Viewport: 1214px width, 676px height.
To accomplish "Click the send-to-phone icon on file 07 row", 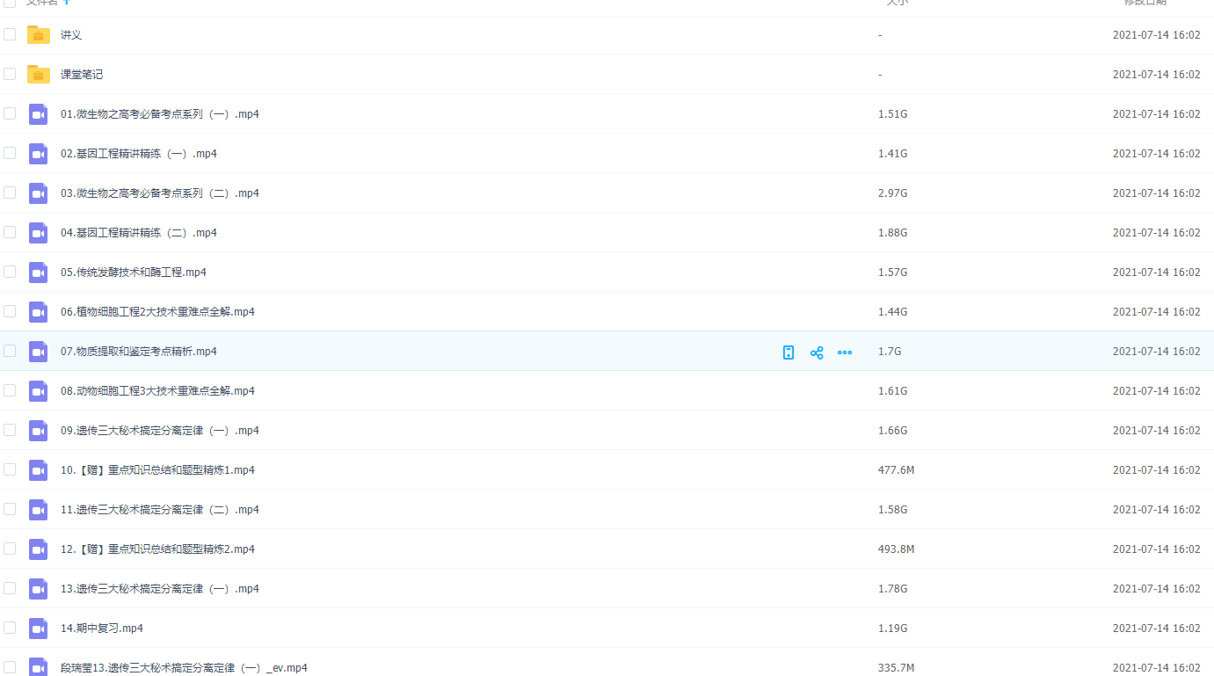I will [789, 353].
